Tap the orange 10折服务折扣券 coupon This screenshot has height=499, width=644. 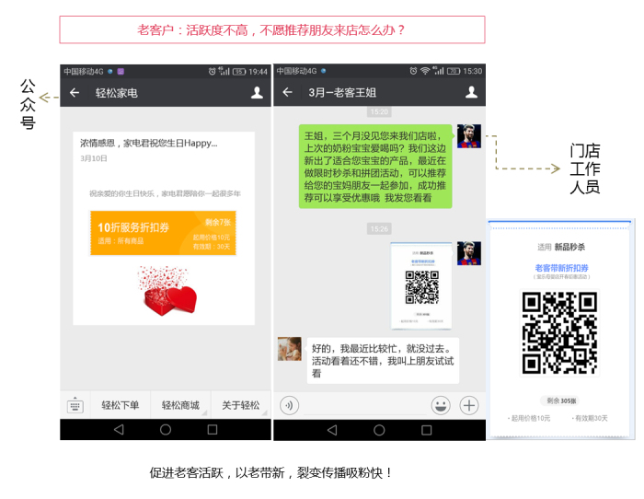click(163, 233)
